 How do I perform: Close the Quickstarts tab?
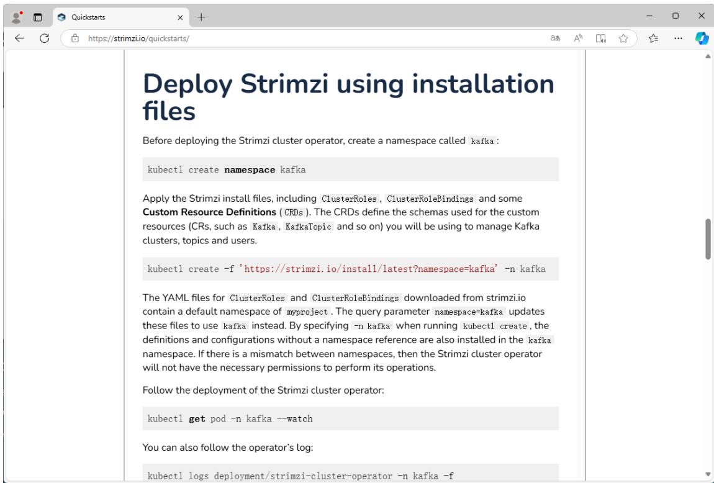coord(180,17)
